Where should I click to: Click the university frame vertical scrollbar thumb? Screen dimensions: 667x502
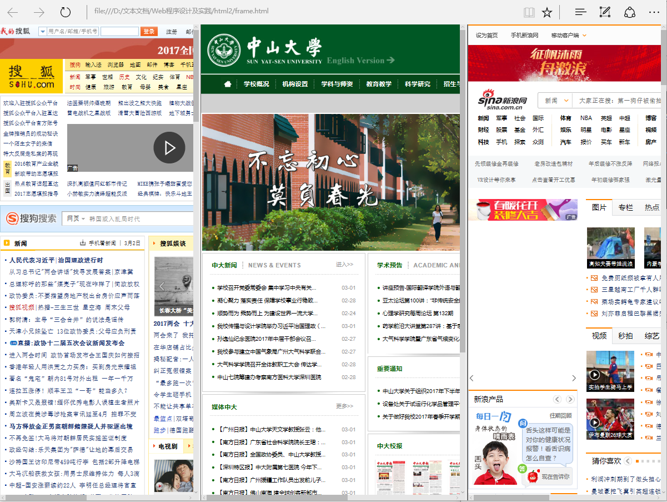point(463,192)
